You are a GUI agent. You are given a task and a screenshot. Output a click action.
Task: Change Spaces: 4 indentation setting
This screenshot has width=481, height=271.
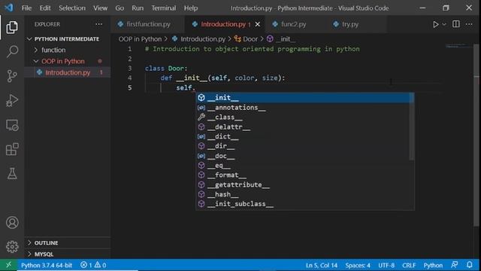point(358,265)
